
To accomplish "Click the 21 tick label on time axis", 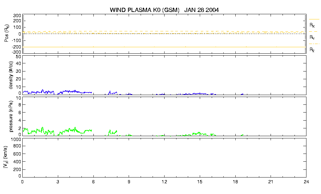I will 271,182.
